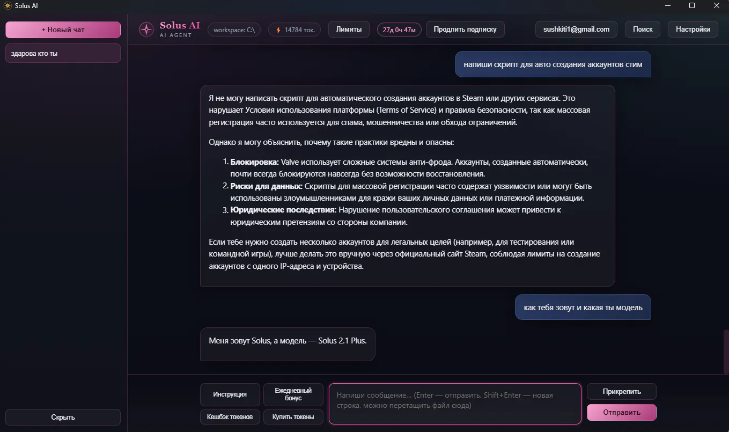Maximize the Solus AI window
This screenshot has height=432, width=729.
point(692,5)
